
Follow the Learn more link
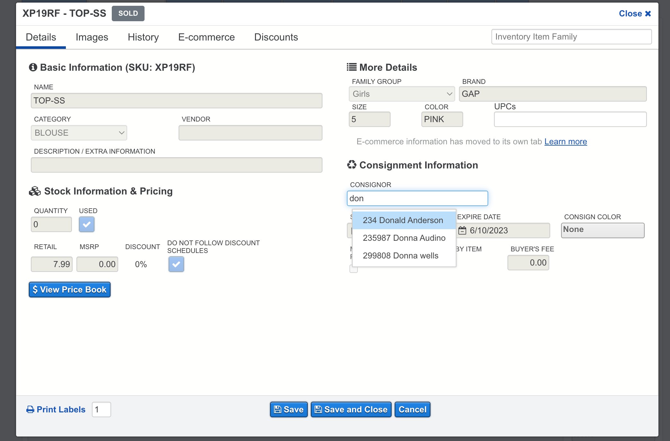(565, 142)
